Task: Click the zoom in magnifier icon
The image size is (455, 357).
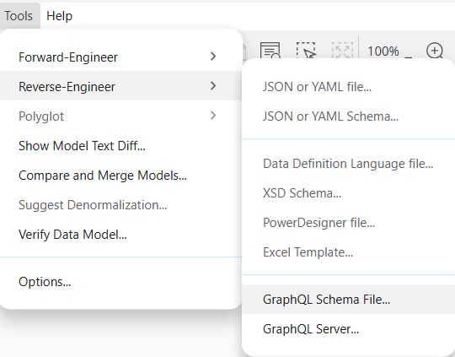Action: (435, 51)
